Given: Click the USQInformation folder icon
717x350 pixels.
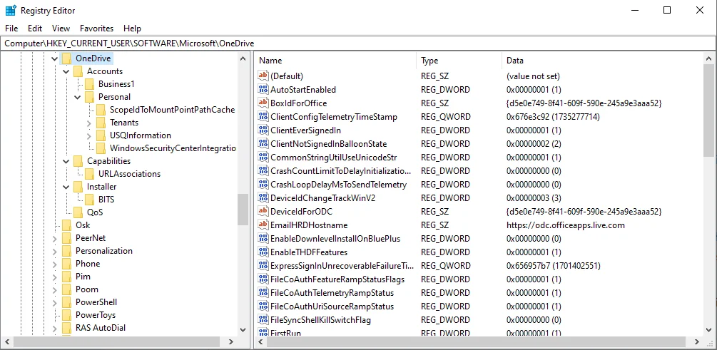Looking at the screenshot, I should pyautogui.click(x=101, y=135).
